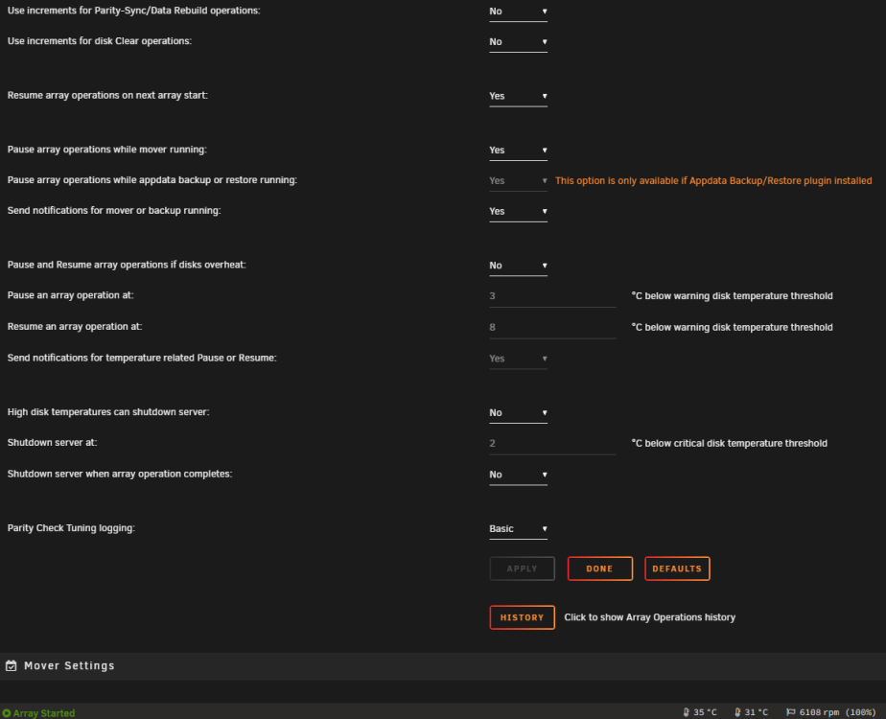This screenshot has height=719, width=886.
Task: Click the Pause array operations while mover running label
Action: 107,150
